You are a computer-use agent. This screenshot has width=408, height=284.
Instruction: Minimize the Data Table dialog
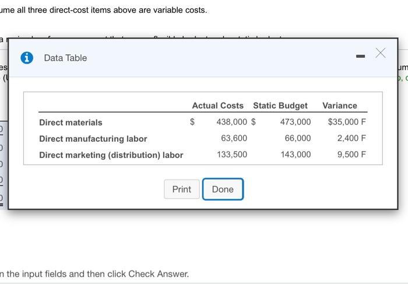click(360, 57)
